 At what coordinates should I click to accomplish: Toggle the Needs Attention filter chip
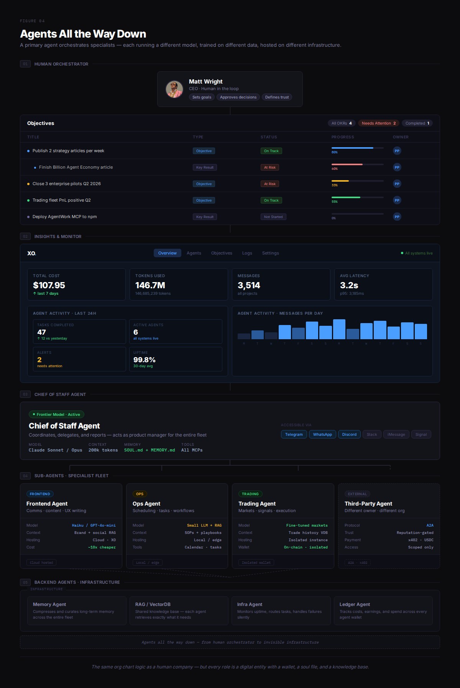coord(378,123)
